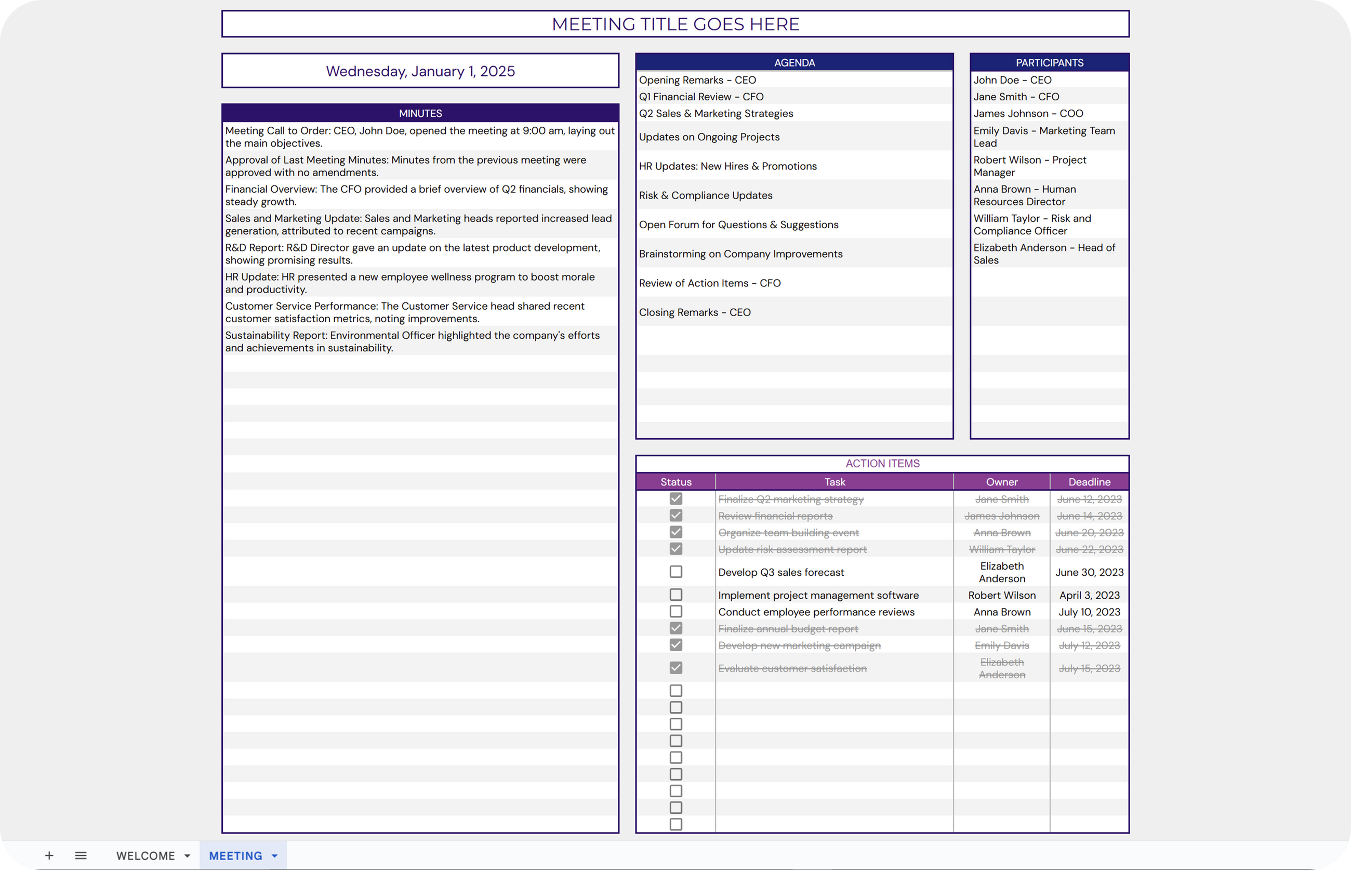
Task: Select the MEETING sheet tab
Action: [235, 855]
